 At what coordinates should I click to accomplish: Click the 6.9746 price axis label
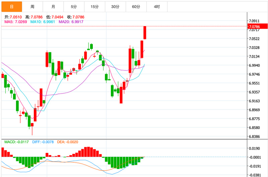pos(254,74)
